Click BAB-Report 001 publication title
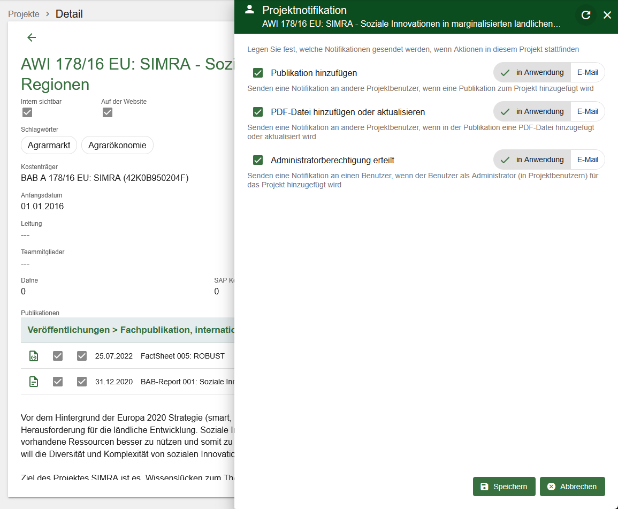Image resolution: width=618 pixels, height=509 pixels. click(187, 382)
